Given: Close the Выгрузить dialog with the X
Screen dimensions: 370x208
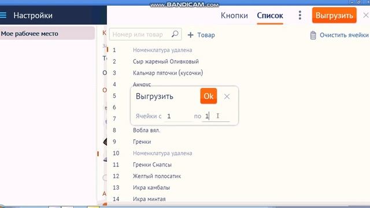Looking at the screenshot, I should pos(227,96).
